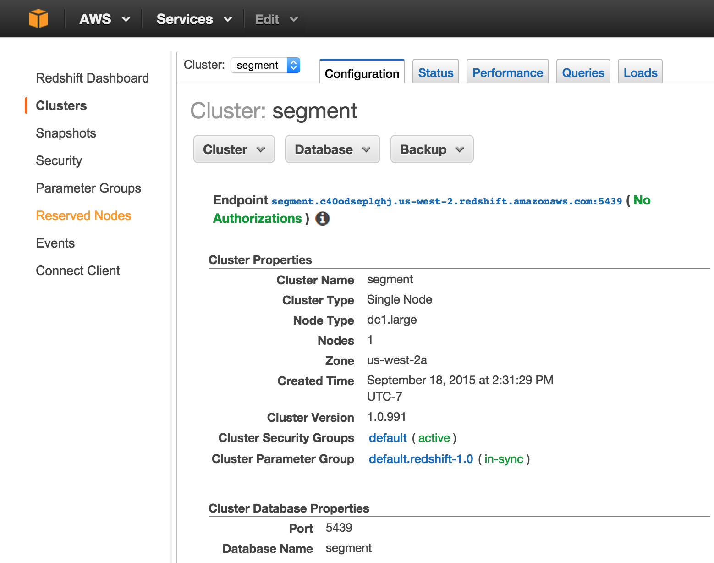Click the Cluster Version value 1.0.991

click(386, 417)
